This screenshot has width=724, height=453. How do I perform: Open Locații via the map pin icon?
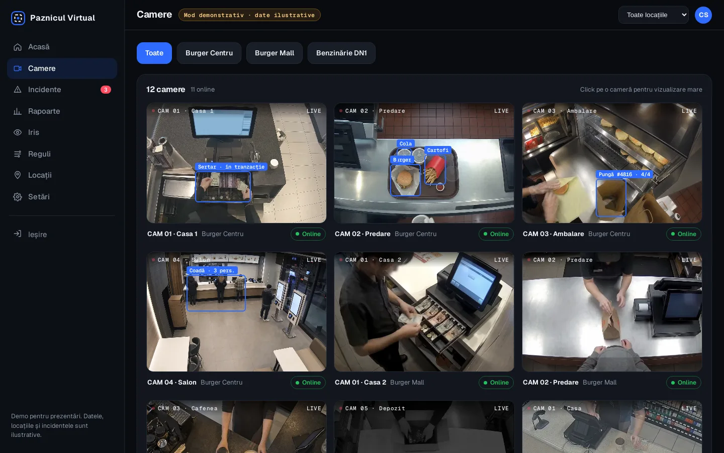(x=18, y=175)
